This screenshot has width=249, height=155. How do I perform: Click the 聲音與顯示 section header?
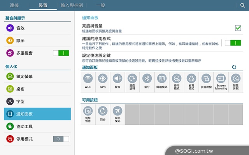15,18
